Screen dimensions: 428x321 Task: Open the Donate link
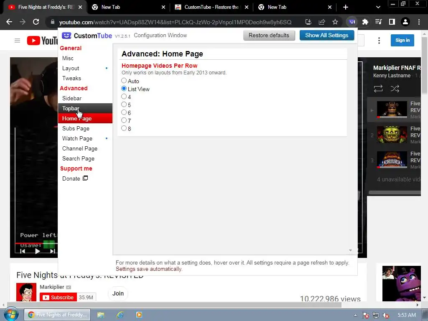click(75, 178)
